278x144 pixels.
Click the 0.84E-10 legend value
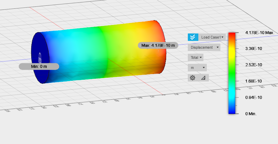254,97
